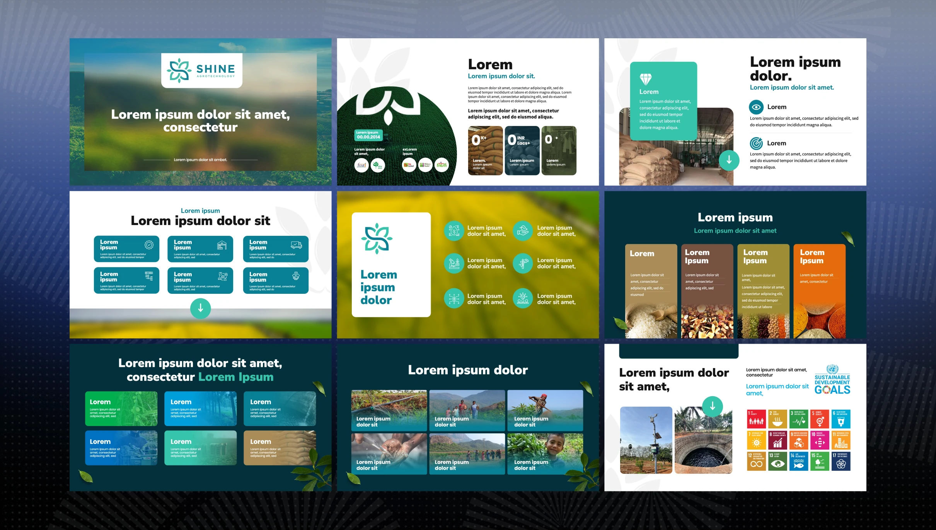Click SDG 13 Climate Action tile
Image resolution: width=936 pixels, height=530 pixels.
pos(777,462)
